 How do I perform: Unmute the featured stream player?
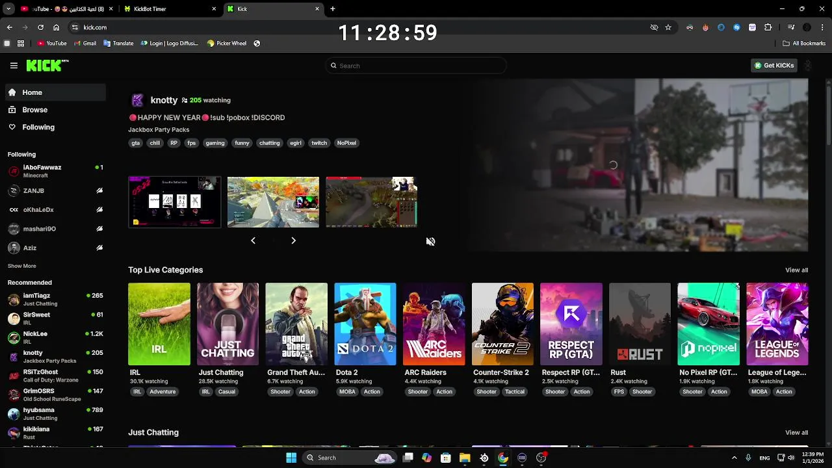pos(430,241)
